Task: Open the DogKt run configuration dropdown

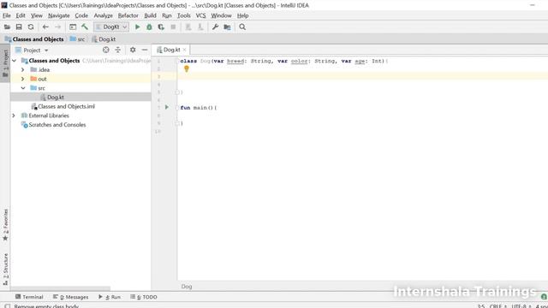Action: (111, 27)
